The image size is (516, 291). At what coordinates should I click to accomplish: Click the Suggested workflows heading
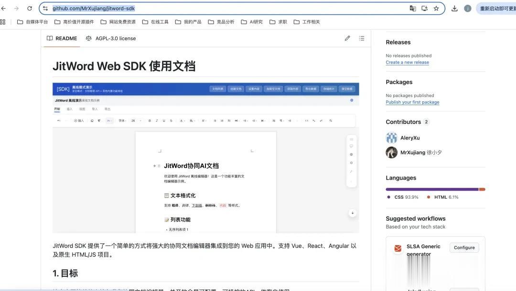416,218
